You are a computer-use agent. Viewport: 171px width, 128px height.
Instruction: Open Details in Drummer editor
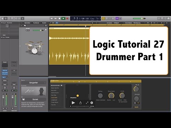click(x=136, y=107)
